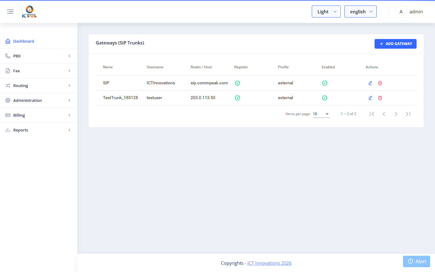Open Dashboard from the sidebar
The image size is (435, 272).
point(39,41)
